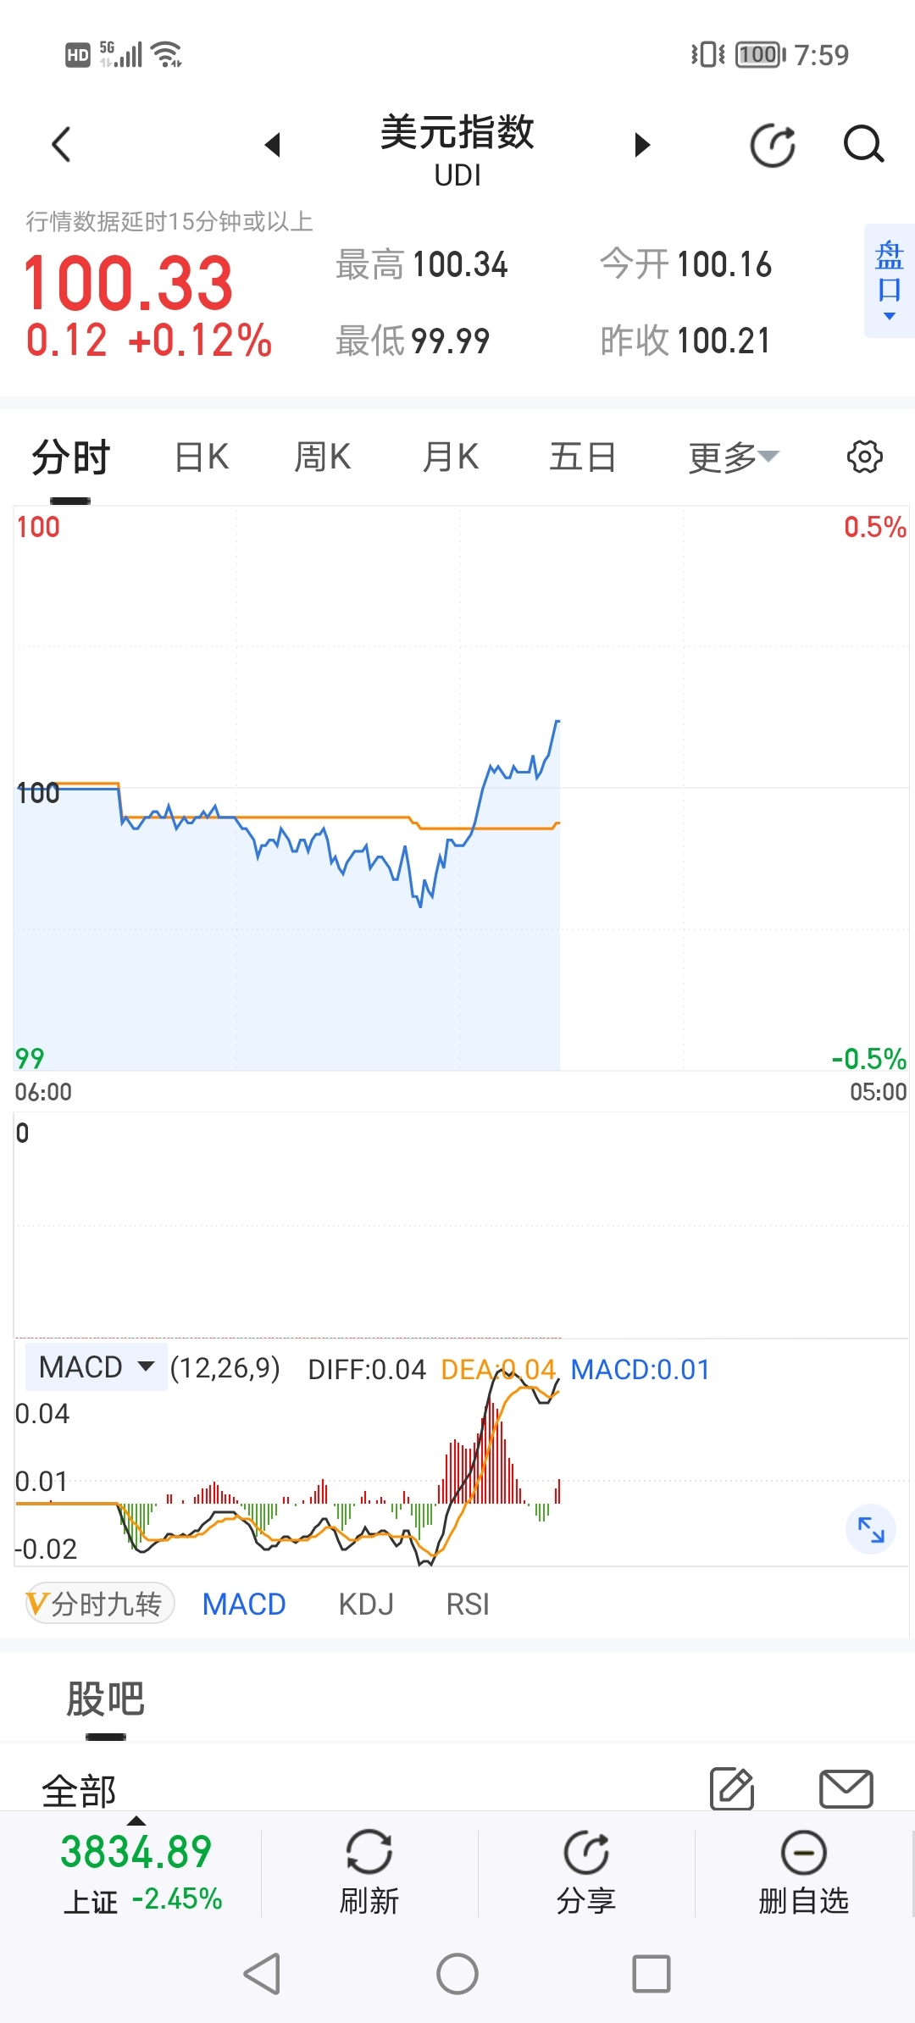Switch to the 五日 tab
The width and height of the screenshot is (915, 2023).
(583, 457)
